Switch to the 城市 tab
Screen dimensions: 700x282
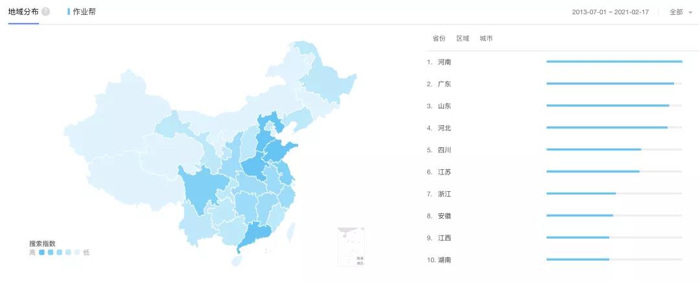(486, 38)
